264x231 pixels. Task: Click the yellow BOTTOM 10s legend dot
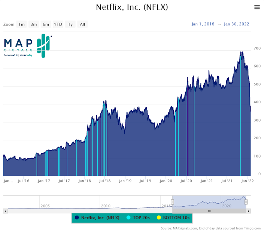coord(159,218)
